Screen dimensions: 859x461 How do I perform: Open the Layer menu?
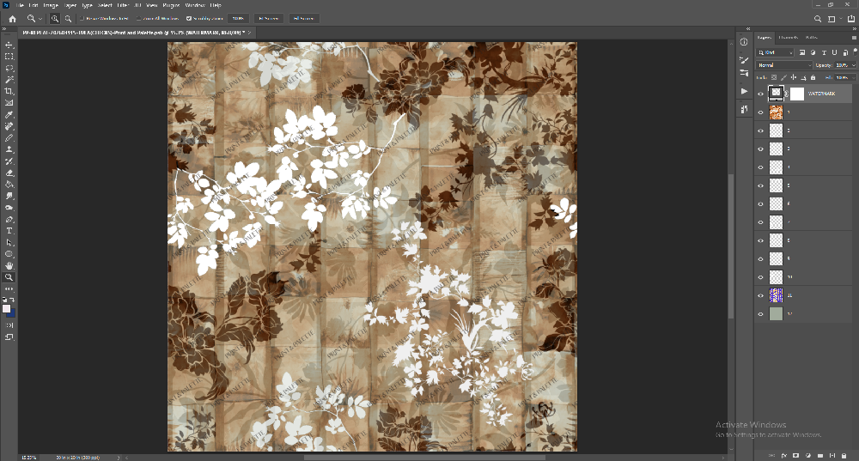point(70,5)
